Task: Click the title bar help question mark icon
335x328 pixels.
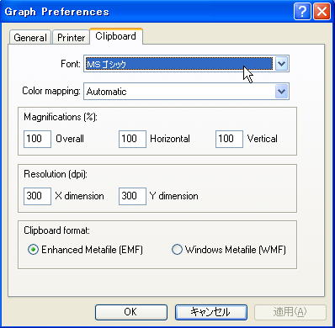Action: click(x=302, y=12)
